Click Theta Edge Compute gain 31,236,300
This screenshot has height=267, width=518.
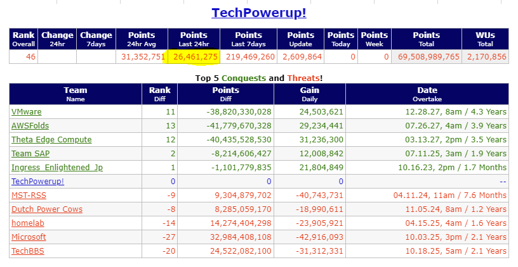click(321, 140)
